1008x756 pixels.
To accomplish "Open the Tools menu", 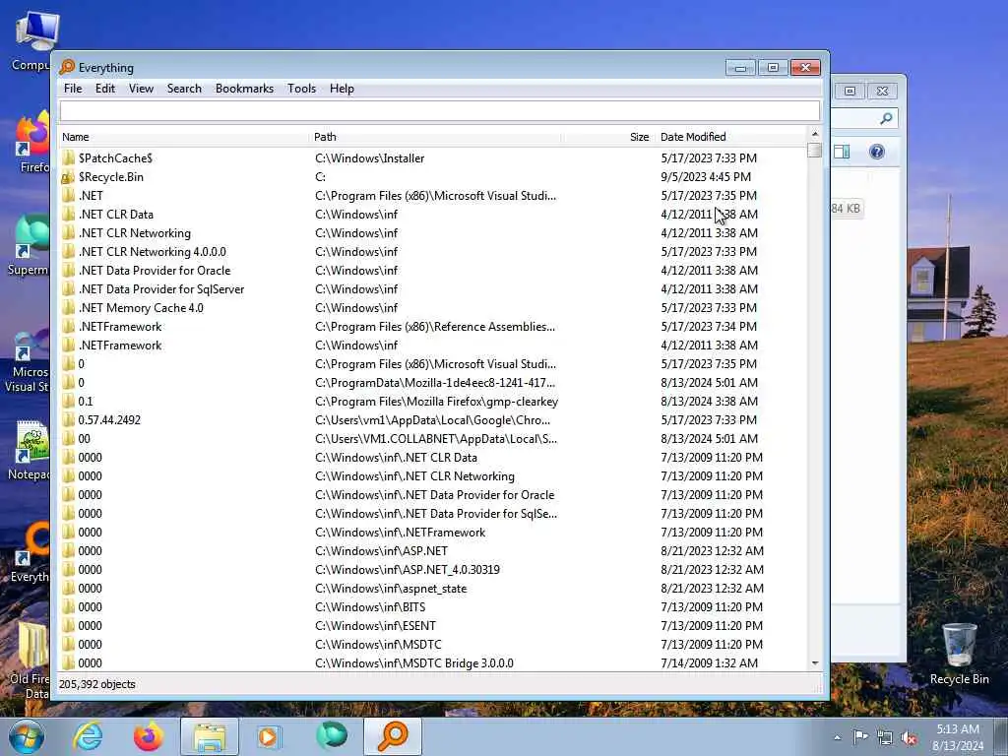I will click(x=301, y=89).
